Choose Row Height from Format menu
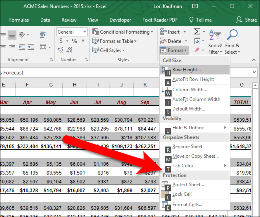 186,70
